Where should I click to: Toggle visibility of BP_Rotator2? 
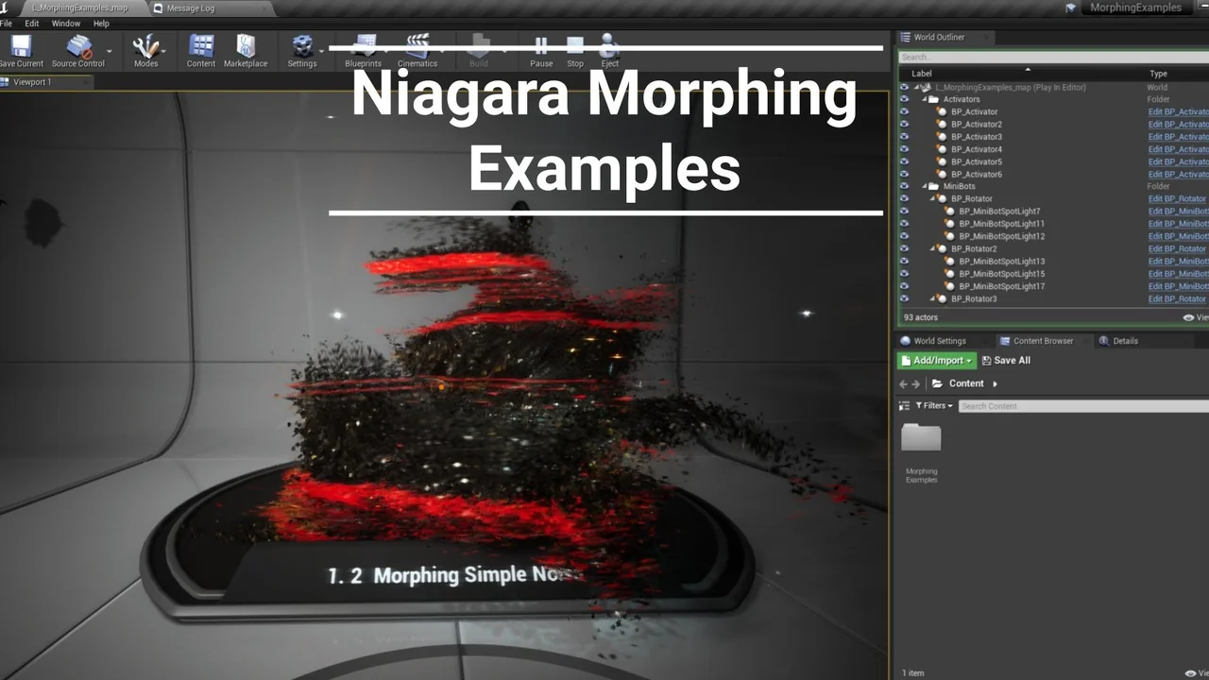(905, 248)
